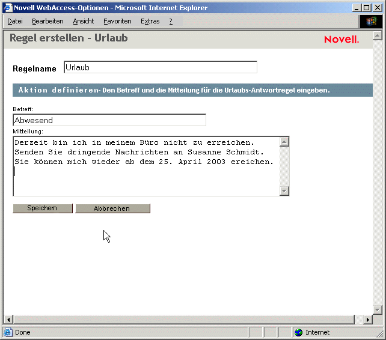Click the window resize grip corner
The image size is (386, 340).
coord(379,333)
